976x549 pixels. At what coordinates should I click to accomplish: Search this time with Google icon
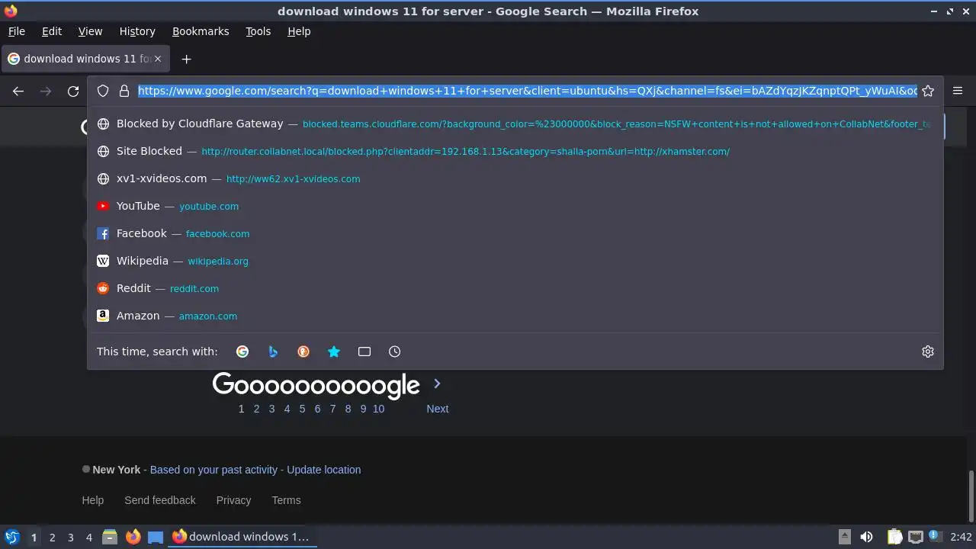242,352
